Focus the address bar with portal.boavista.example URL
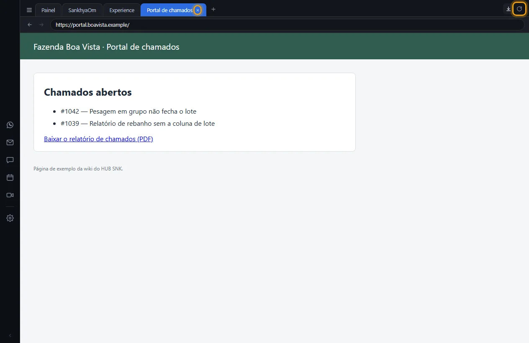 coord(287,25)
